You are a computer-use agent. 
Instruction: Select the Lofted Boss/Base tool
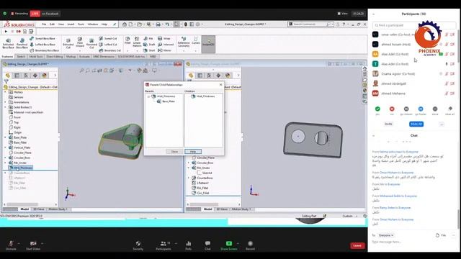coord(42,45)
